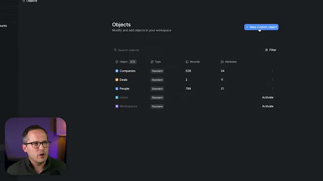This screenshot has height=181, width=323.
Task: Click the search magnifier icon
Action: (x=115, y=50)
